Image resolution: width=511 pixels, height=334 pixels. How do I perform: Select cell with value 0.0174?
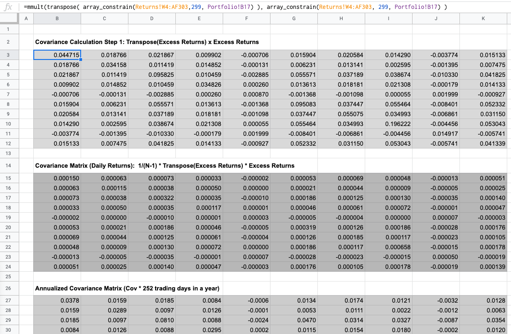point(341,300)
